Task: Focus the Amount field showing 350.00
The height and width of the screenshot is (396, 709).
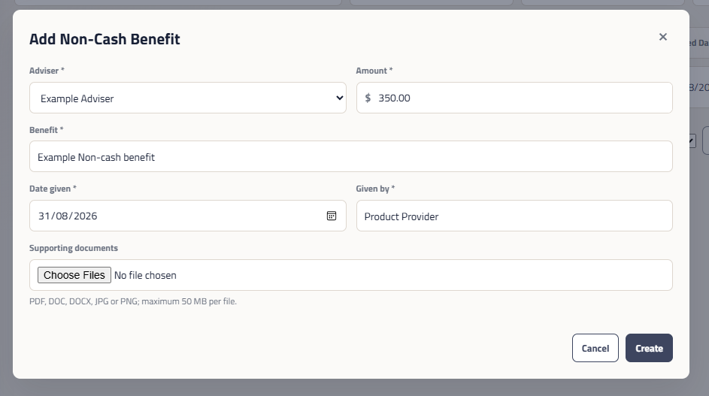Action: (x=514, y=98)
